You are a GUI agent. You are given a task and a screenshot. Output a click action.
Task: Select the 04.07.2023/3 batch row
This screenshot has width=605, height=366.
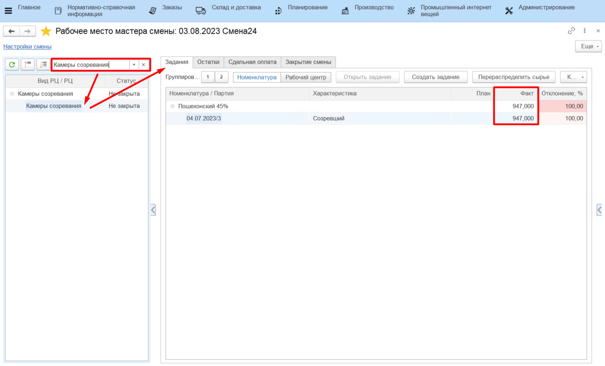click(x=204, y=118)
